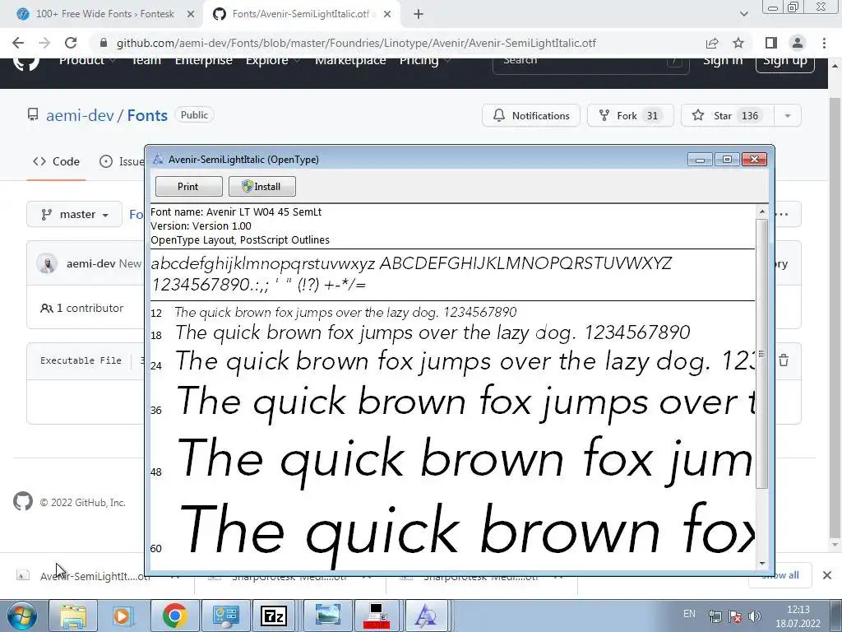This screenshot has width=842, height=632.
Task: Open 7-Zip from the taskbar
Action: pyautogui.click(x=275, y=616)
